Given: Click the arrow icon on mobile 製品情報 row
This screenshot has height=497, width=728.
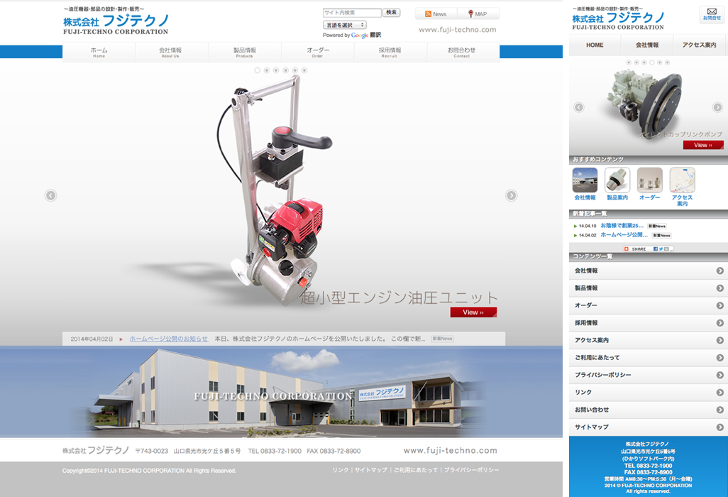Looking at the screenshot, I should (x=719, y=288).
